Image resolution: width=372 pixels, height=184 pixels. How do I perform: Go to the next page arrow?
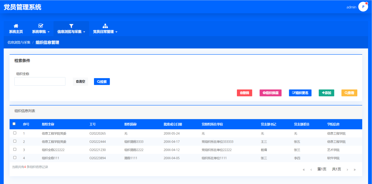pyautogui.click(x=347, y=170)
